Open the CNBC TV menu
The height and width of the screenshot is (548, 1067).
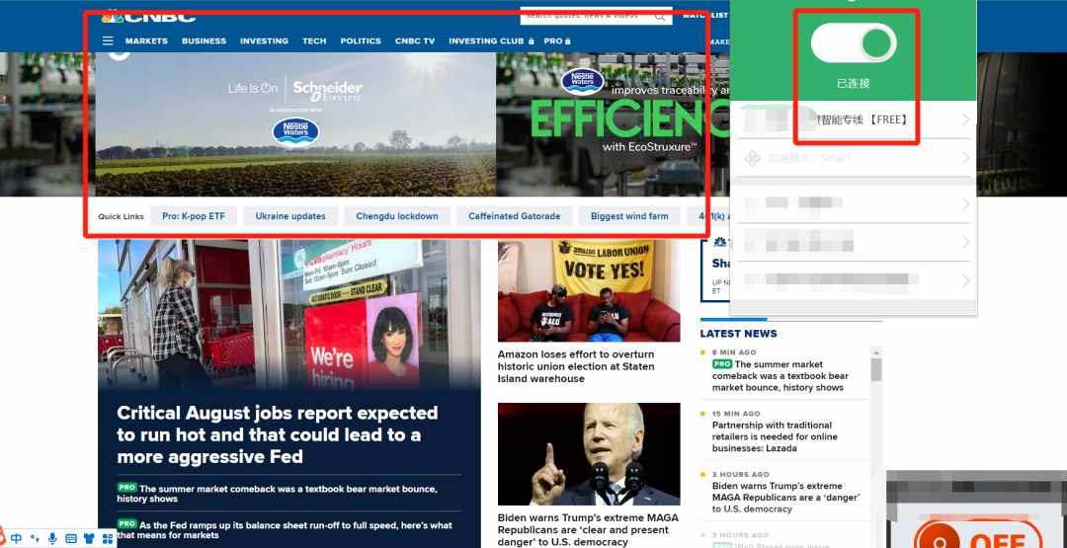click(x=414, y=40)
